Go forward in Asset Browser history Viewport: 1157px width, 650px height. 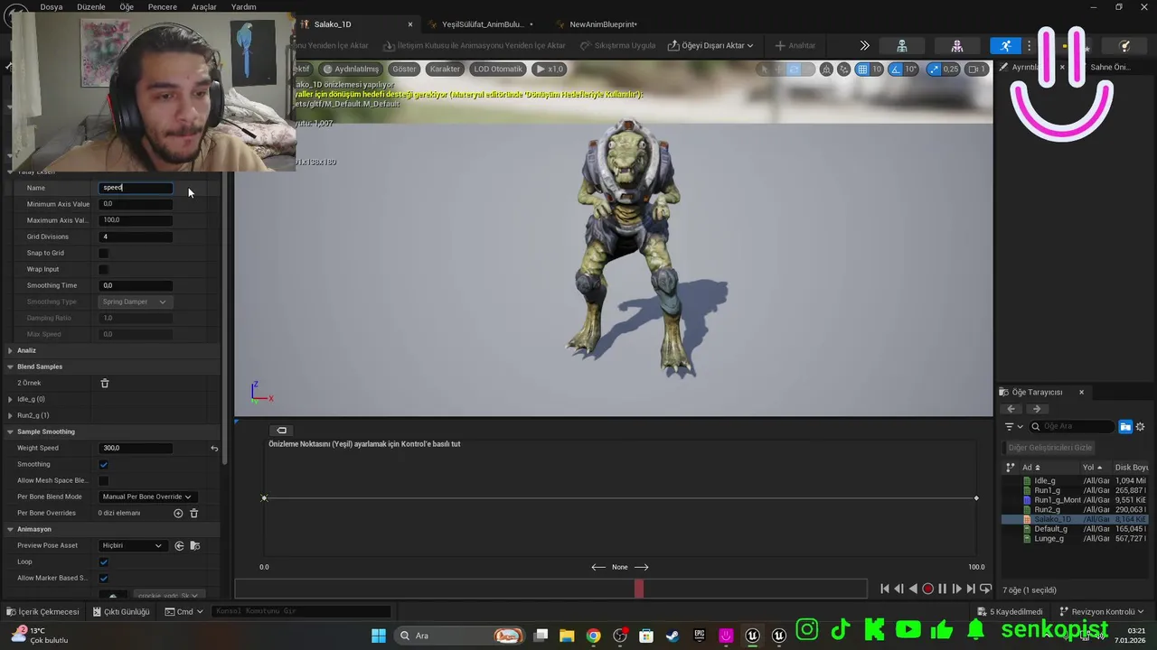[x=1037, y=409]
